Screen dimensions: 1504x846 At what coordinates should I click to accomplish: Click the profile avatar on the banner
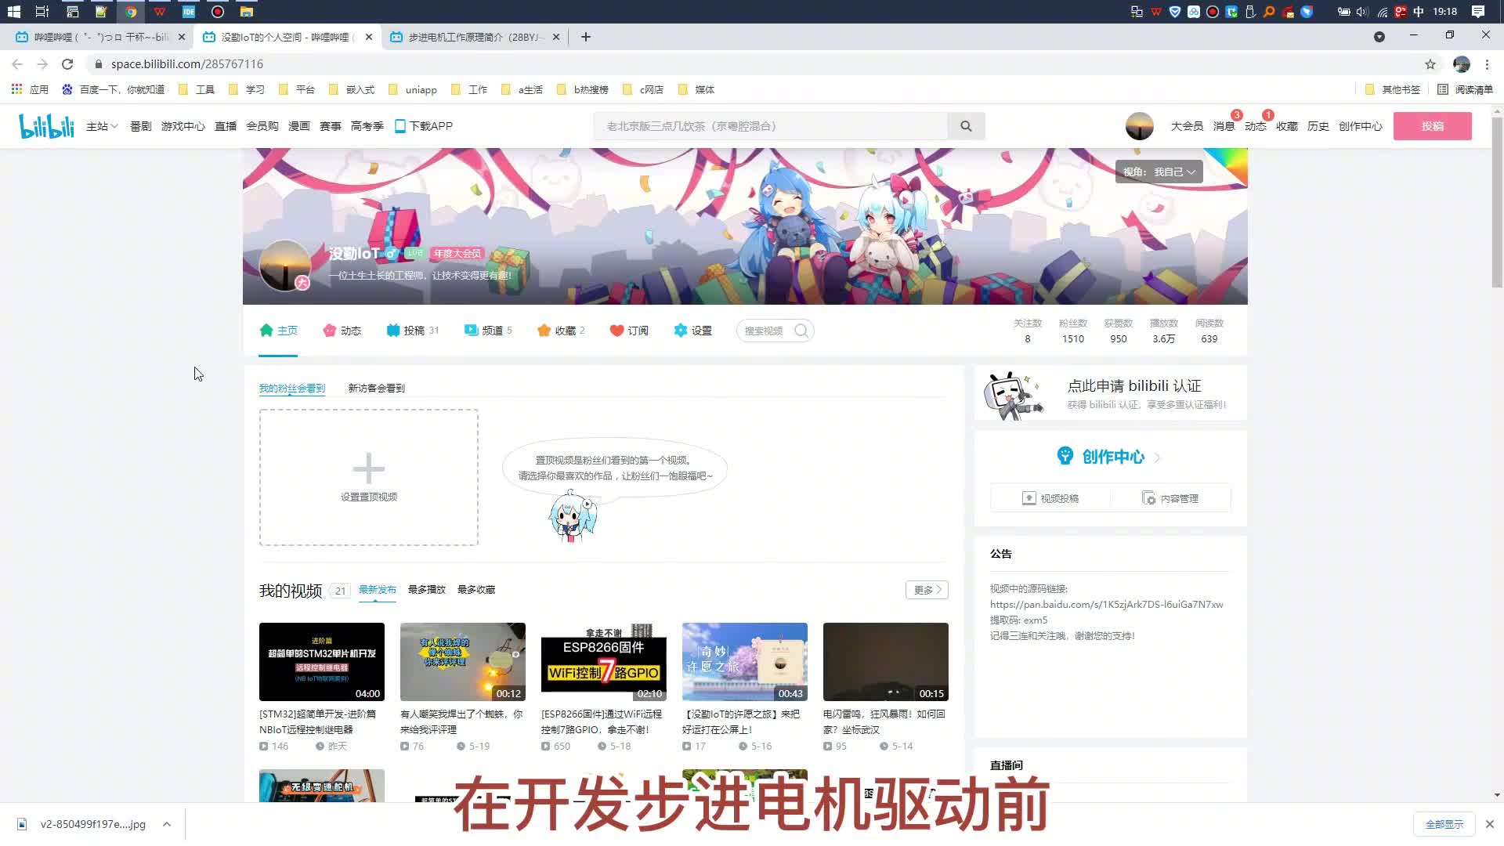(x=284, y=266)
